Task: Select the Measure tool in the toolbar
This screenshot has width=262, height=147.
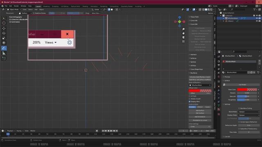Action: pyautogui.click(x=4, y=53)
